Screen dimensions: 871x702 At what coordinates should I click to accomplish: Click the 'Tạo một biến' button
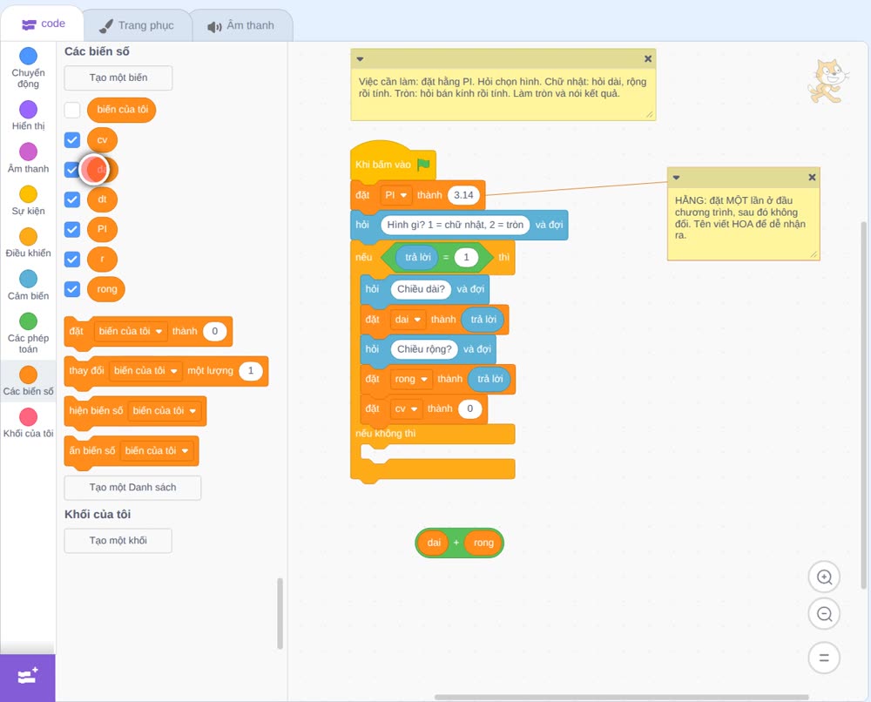tap(118, 78)
